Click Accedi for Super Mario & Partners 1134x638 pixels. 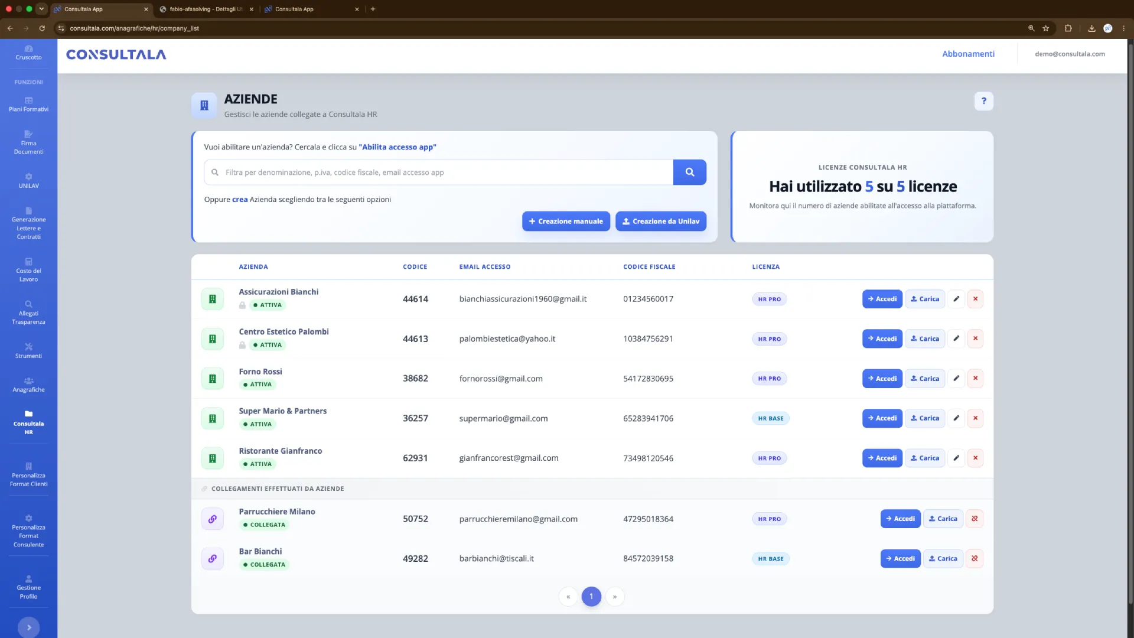click(882, 418)
